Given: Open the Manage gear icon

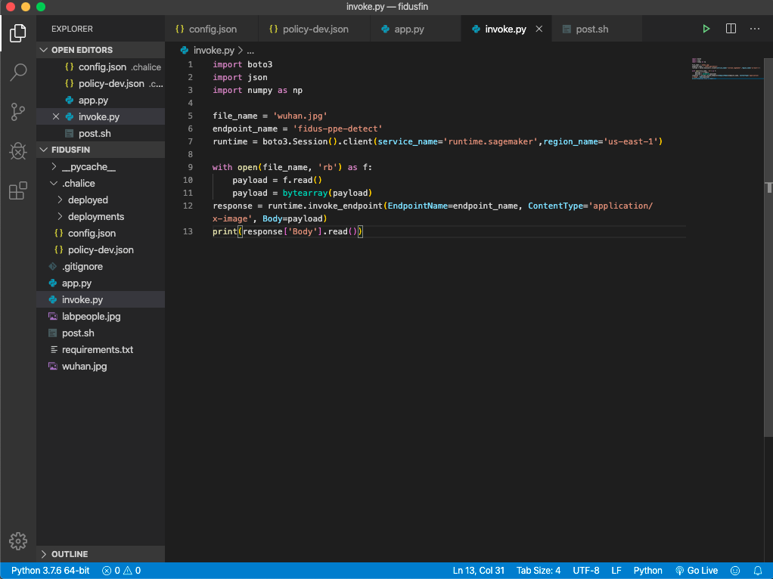Looking at the screenshot, I should [17, 540].
